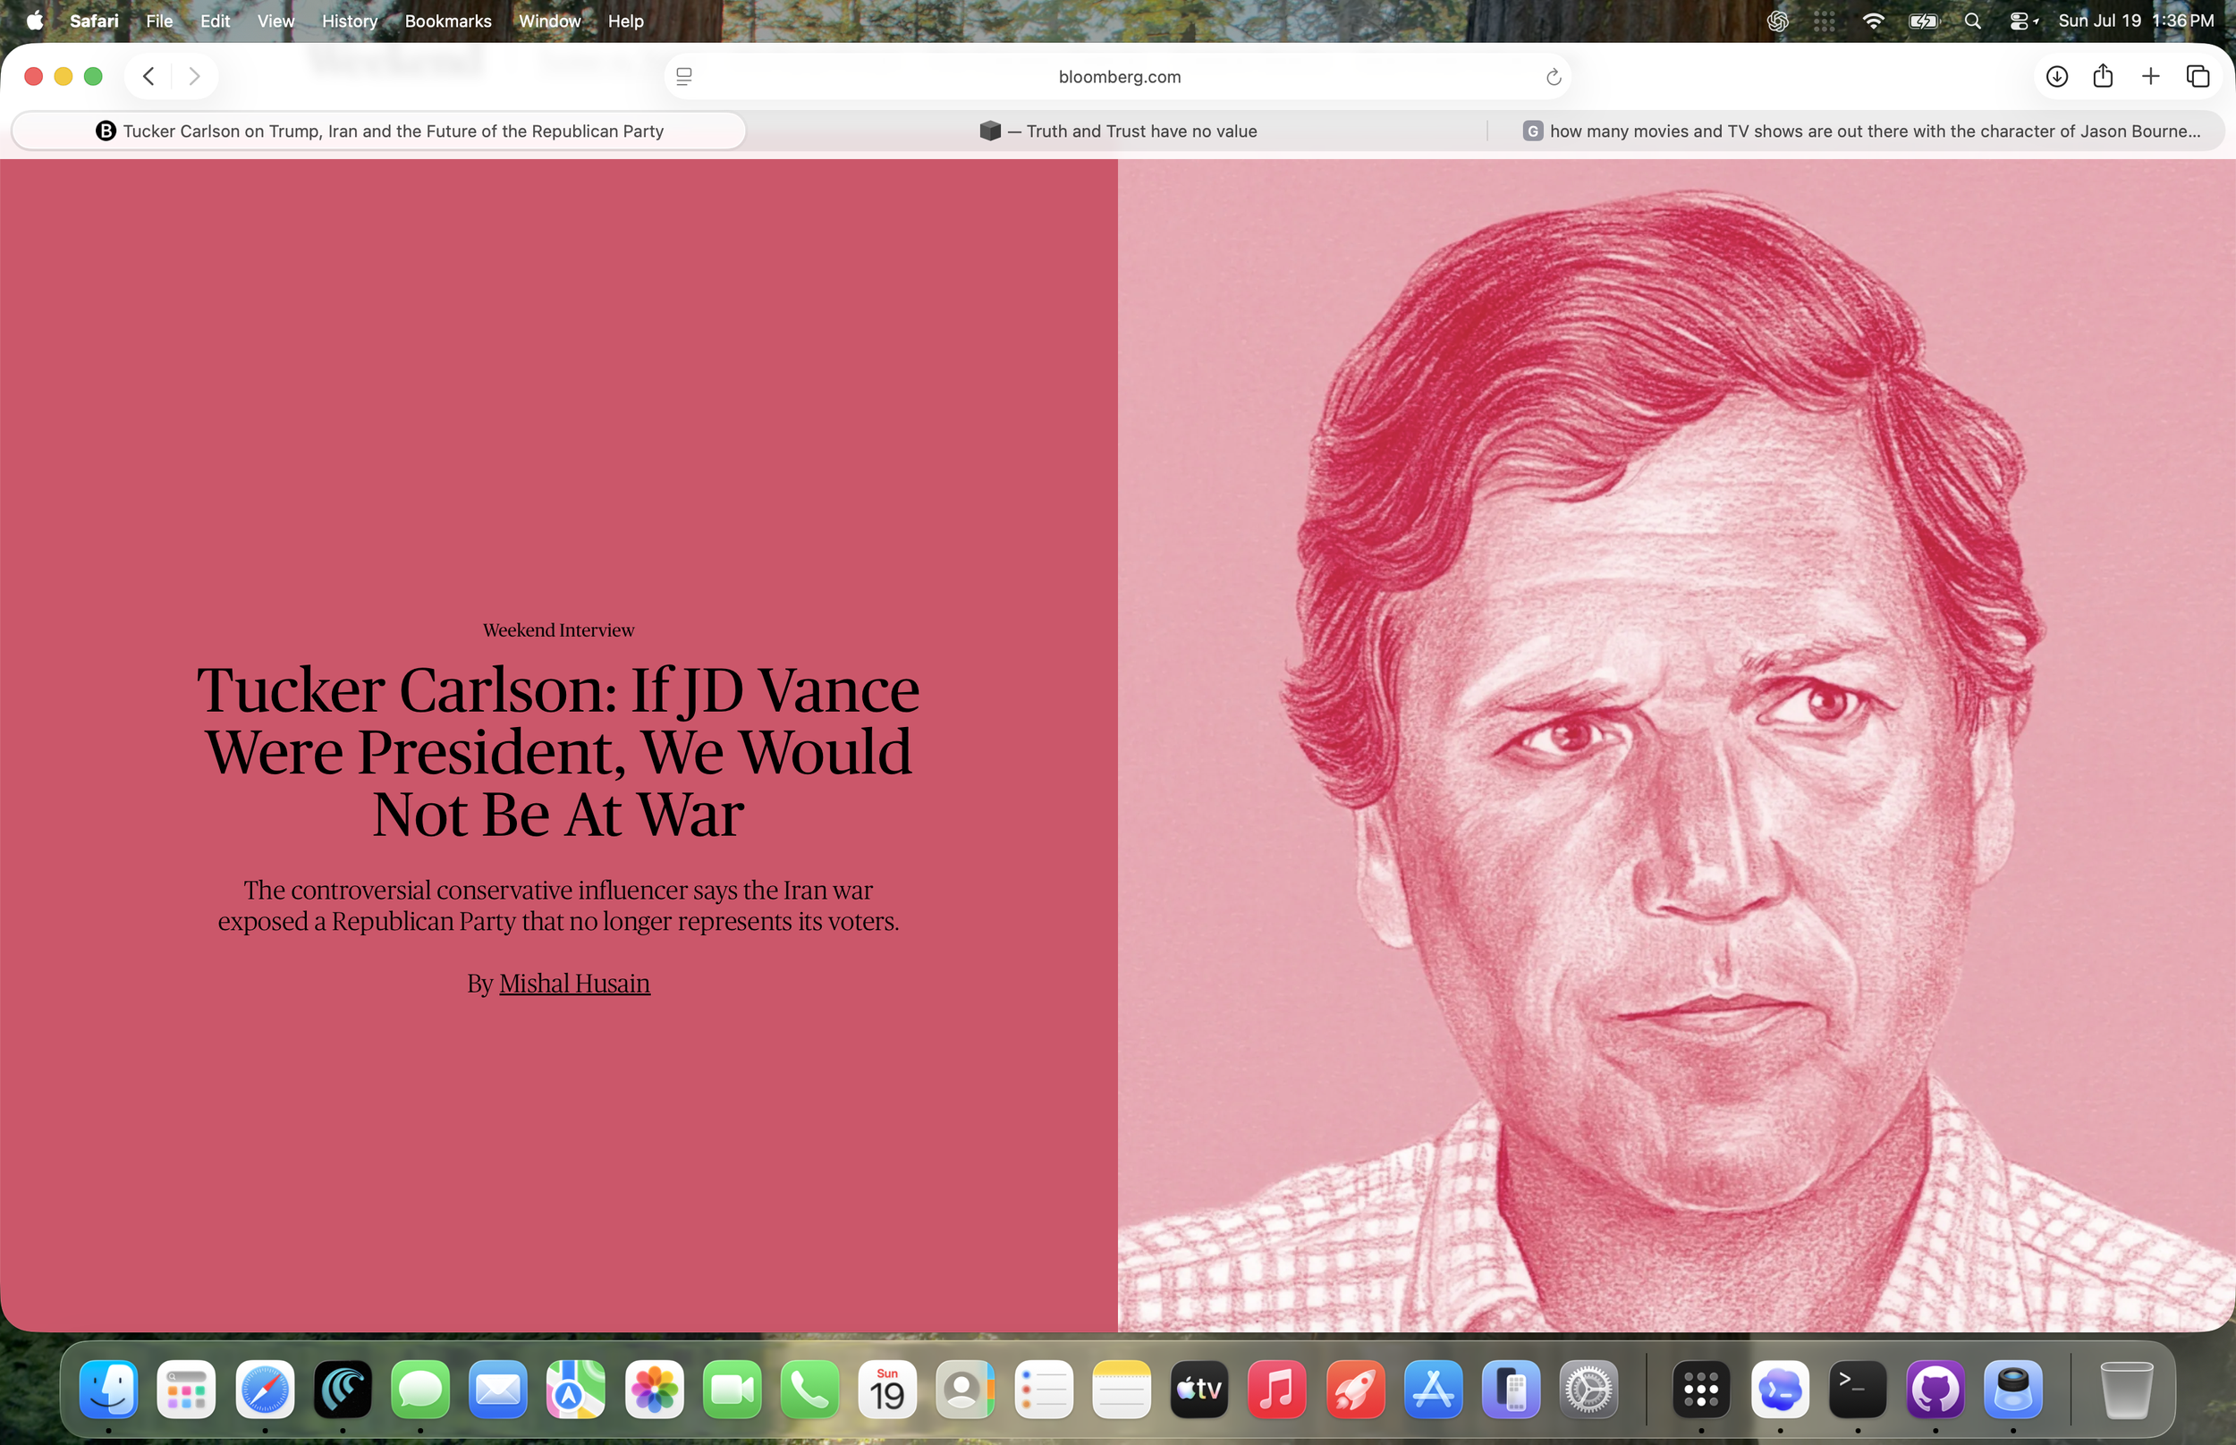Click the date and time in menu bar

pyautogui.click(x=2136, y=21)
